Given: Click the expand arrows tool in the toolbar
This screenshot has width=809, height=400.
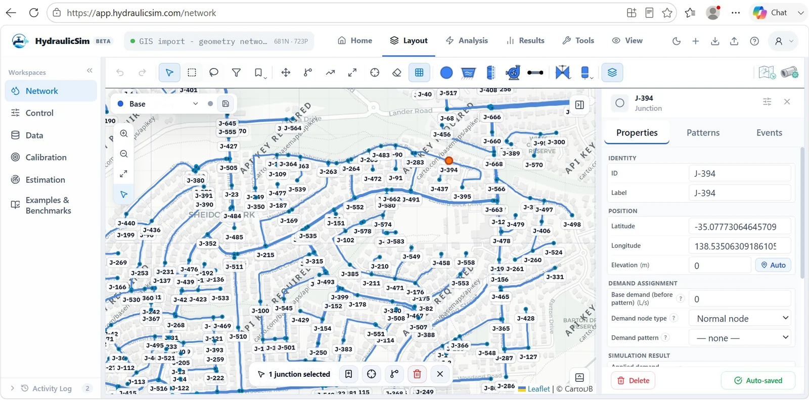Looking at the screenshot, I should point(352,73).
